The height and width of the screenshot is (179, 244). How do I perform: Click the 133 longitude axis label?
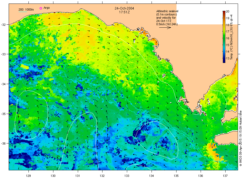(127, 176)
